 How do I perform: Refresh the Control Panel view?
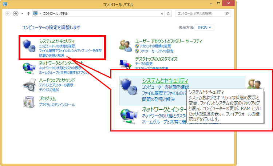168,13
